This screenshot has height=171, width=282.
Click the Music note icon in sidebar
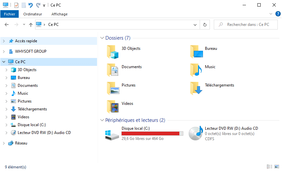(13, 93)
